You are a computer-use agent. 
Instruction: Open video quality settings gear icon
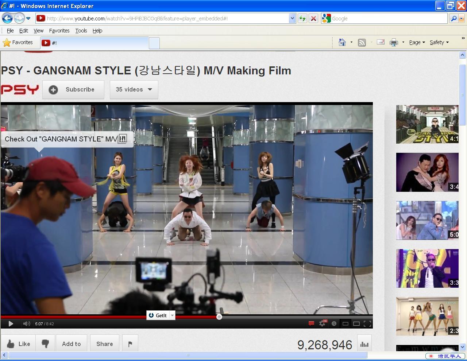pyautogui.click(x=323, y=323)
